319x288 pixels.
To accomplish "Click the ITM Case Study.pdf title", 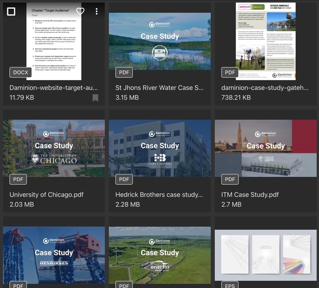I will point(250,194).
